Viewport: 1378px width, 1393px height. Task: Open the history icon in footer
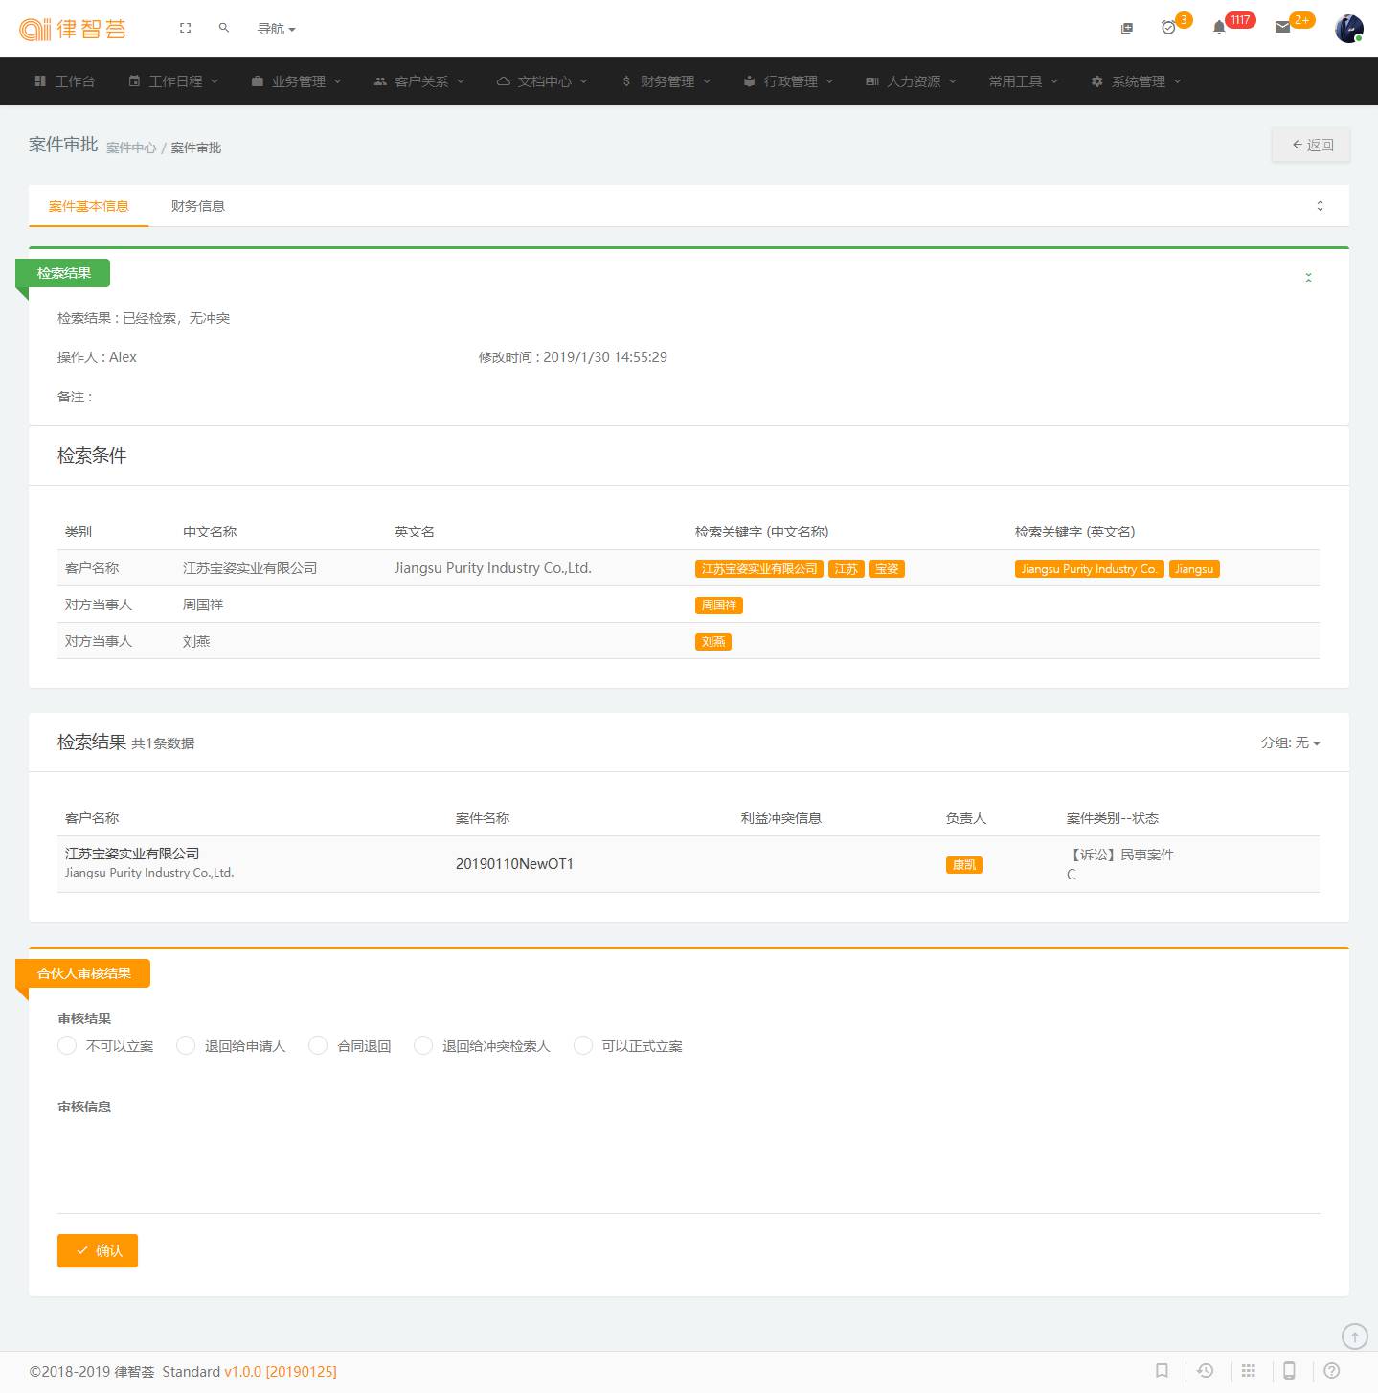click(1206, 1371)
